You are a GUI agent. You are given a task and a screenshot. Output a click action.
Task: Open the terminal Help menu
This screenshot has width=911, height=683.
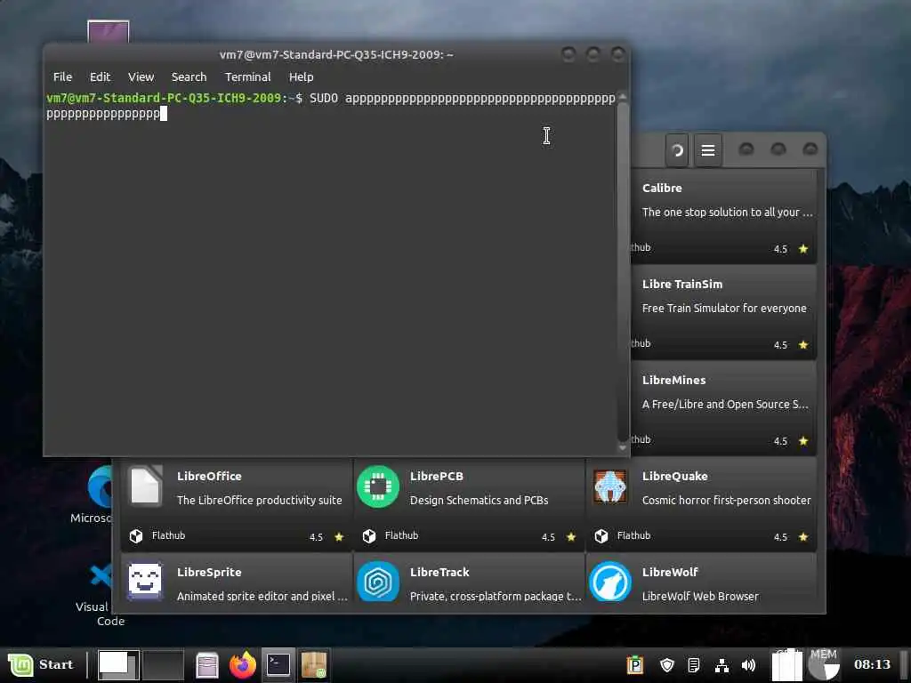[x=301, y=76]
